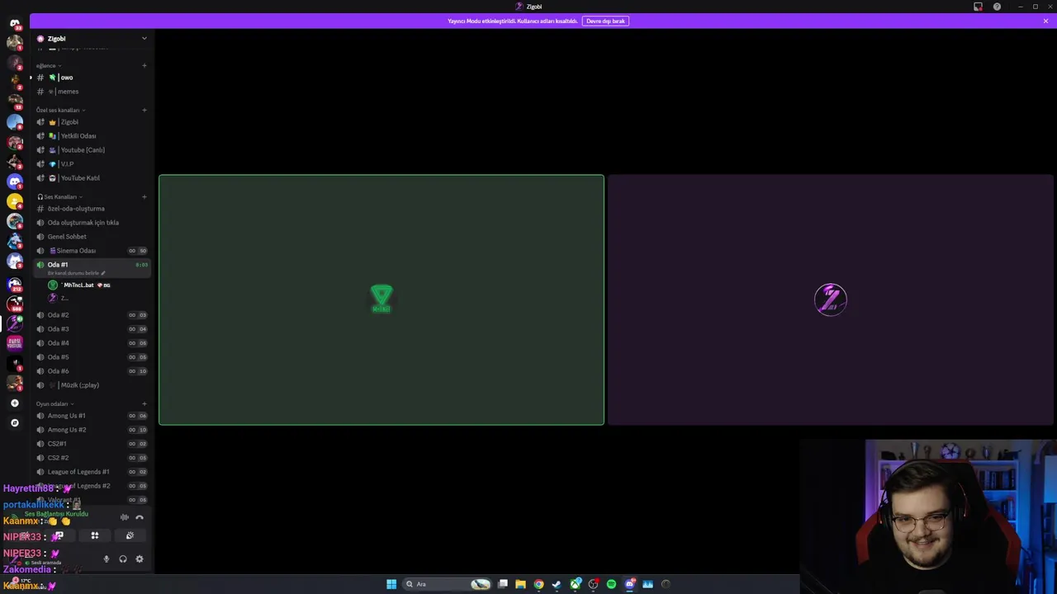
Task: Start screen share from voice panel
Action: 59,535
